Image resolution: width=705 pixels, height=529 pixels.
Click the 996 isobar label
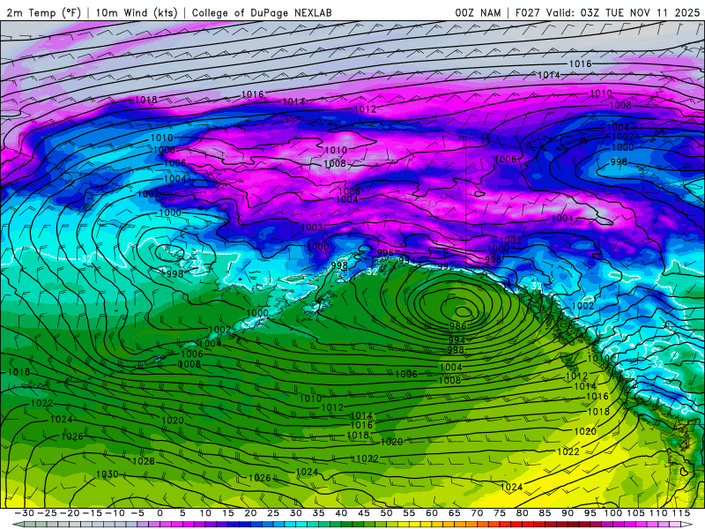click(385, 253)
